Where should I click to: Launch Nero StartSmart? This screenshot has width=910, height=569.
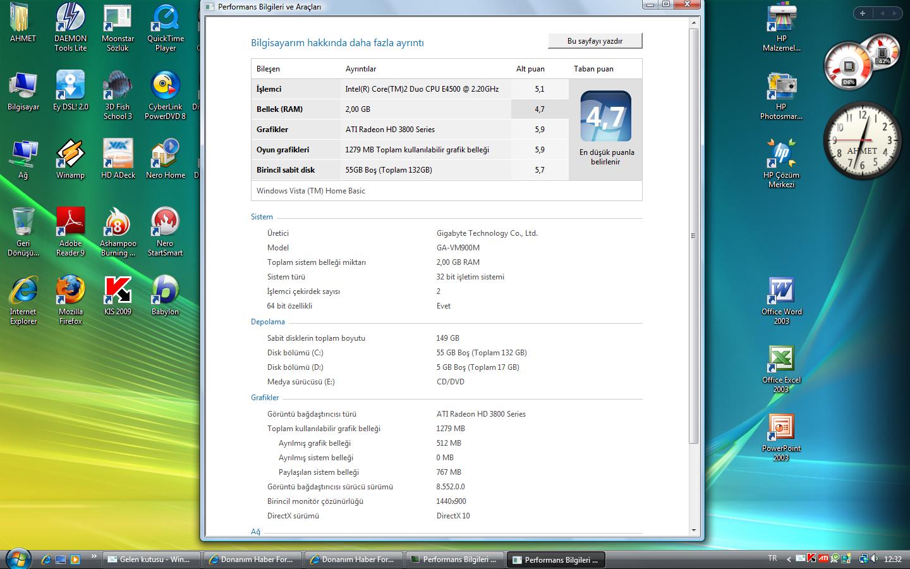click(166, 231)
